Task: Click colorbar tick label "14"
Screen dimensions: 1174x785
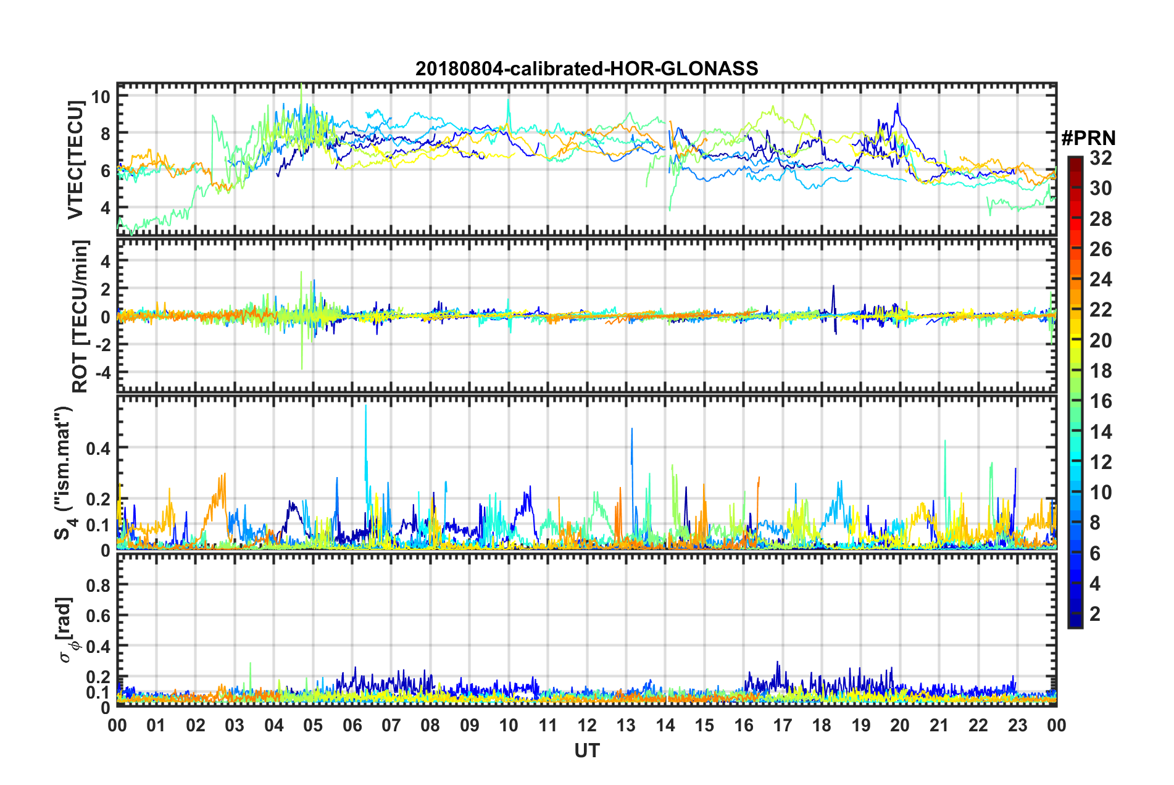Action: coord(1101,432)
